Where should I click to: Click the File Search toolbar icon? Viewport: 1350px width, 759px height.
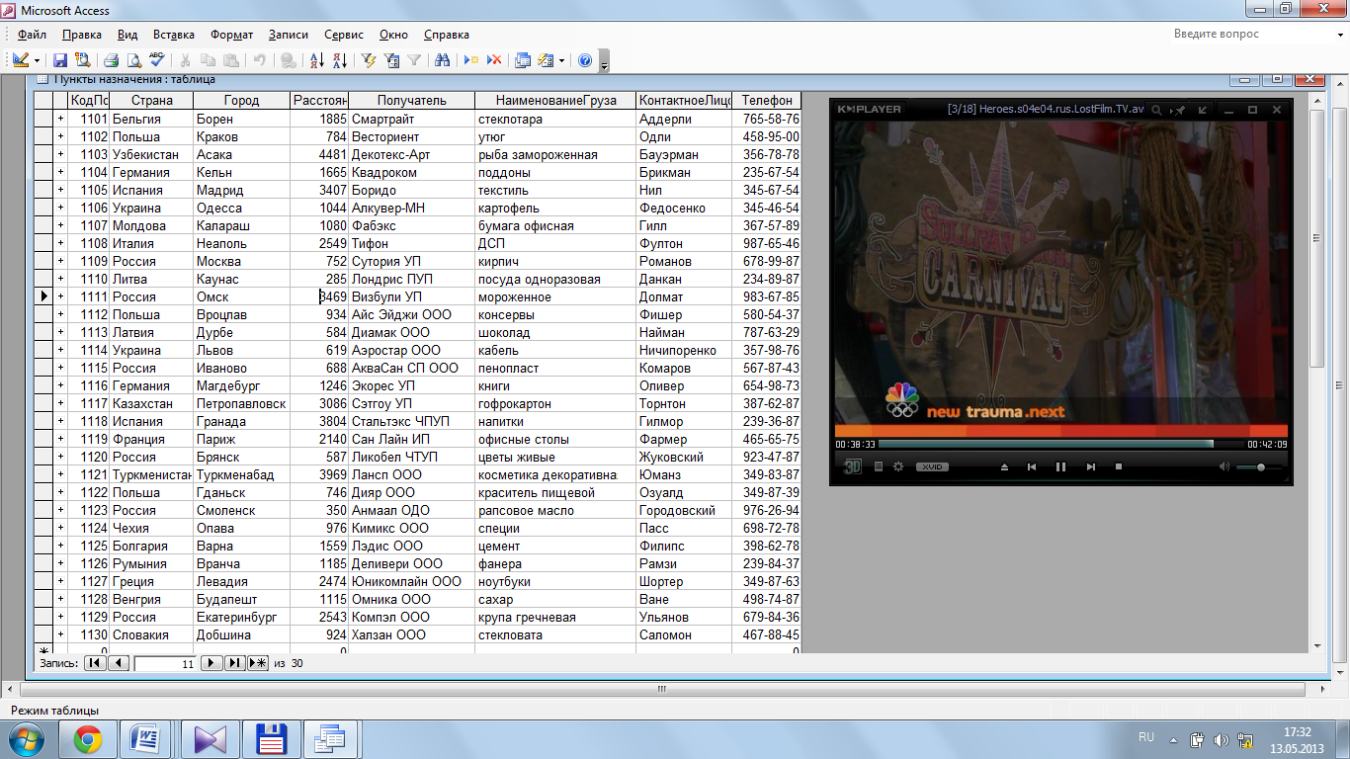[x=82, y=60]
